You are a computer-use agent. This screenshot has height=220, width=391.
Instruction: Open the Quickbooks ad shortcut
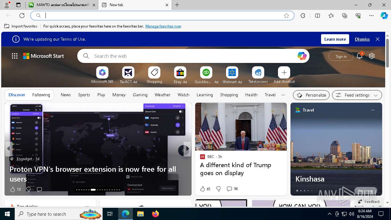(206, 75)
